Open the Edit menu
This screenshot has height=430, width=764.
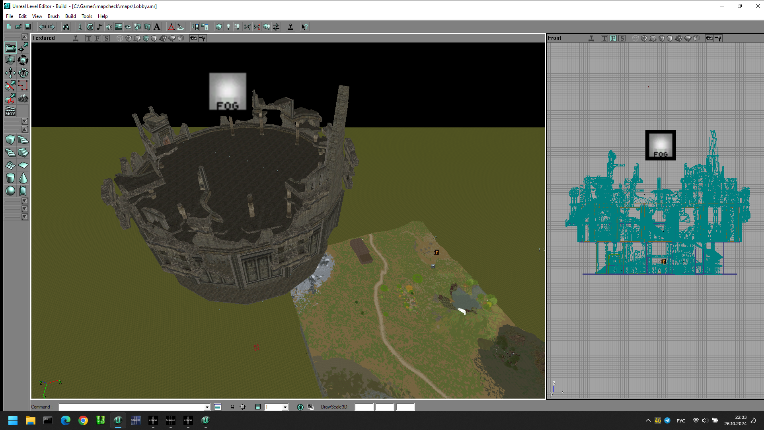[x=23, y=16]
